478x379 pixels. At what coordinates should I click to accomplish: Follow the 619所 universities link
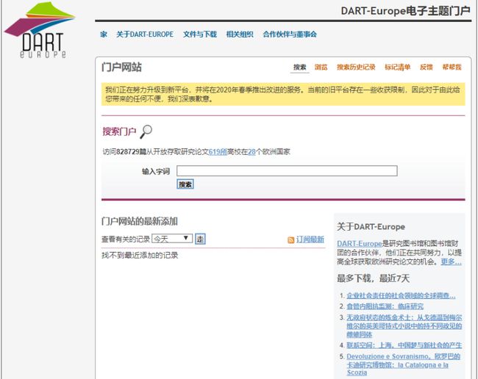click(218, 151)
